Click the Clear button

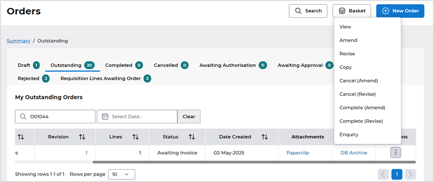click(189, 116)
